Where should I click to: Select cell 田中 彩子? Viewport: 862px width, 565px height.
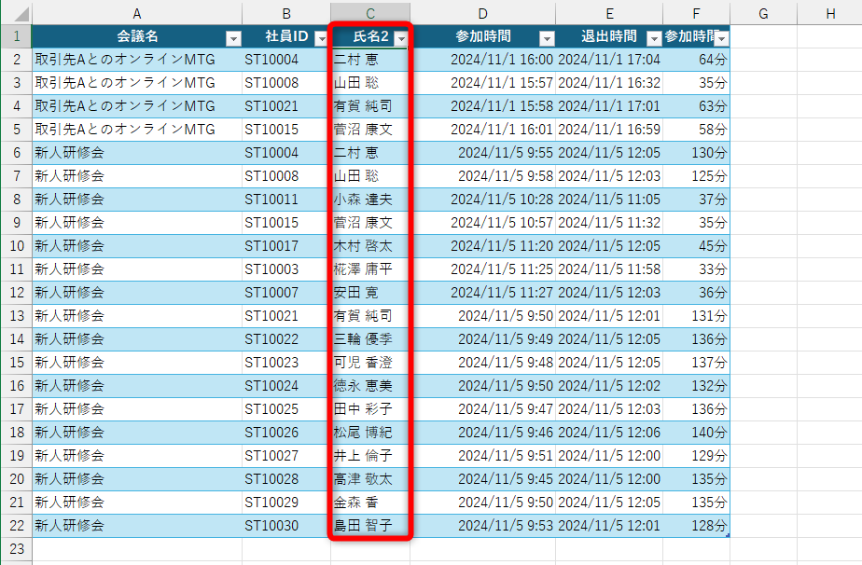coord(370,409)
